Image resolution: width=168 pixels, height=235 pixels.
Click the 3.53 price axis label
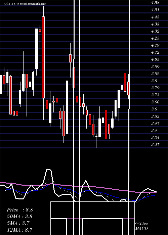click(x=155, y=116)
